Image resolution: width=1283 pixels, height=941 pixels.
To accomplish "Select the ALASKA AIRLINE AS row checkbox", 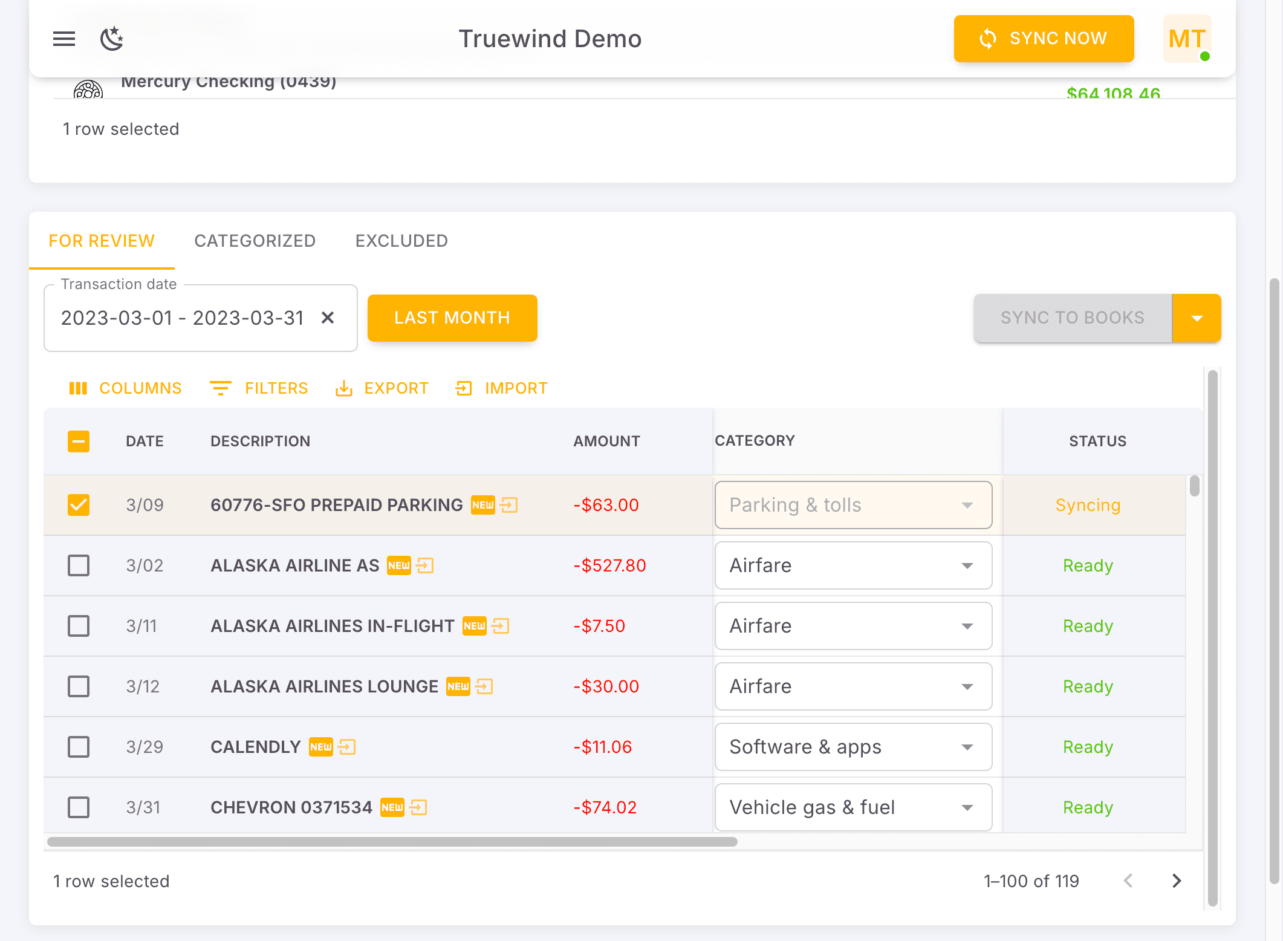I will pyautogui.click(x=78, y=565).
